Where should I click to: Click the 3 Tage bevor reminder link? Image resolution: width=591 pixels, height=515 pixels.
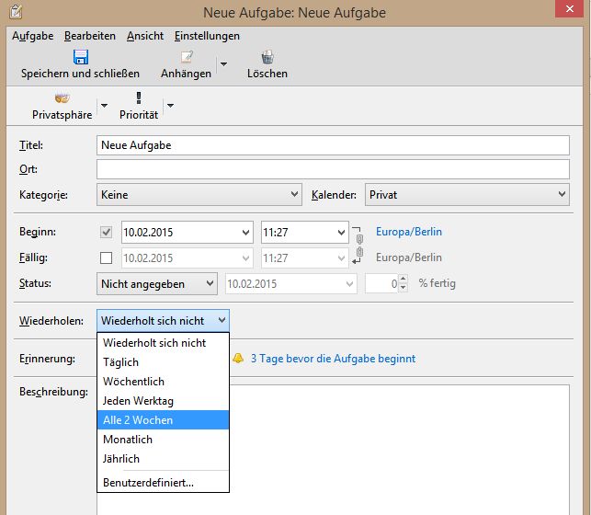coord(333,358)
